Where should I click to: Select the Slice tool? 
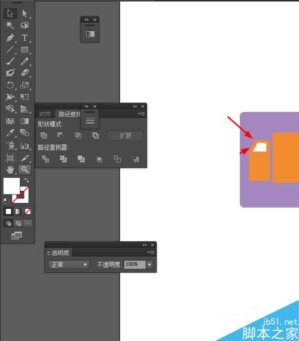pos(25,157)
